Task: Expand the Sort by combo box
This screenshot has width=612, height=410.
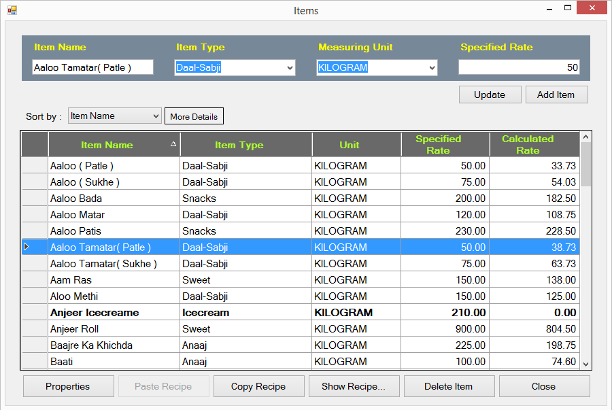Action: point(156,116)
